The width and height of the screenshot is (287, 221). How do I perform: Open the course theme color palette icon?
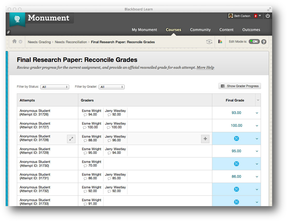pos(220,42)
